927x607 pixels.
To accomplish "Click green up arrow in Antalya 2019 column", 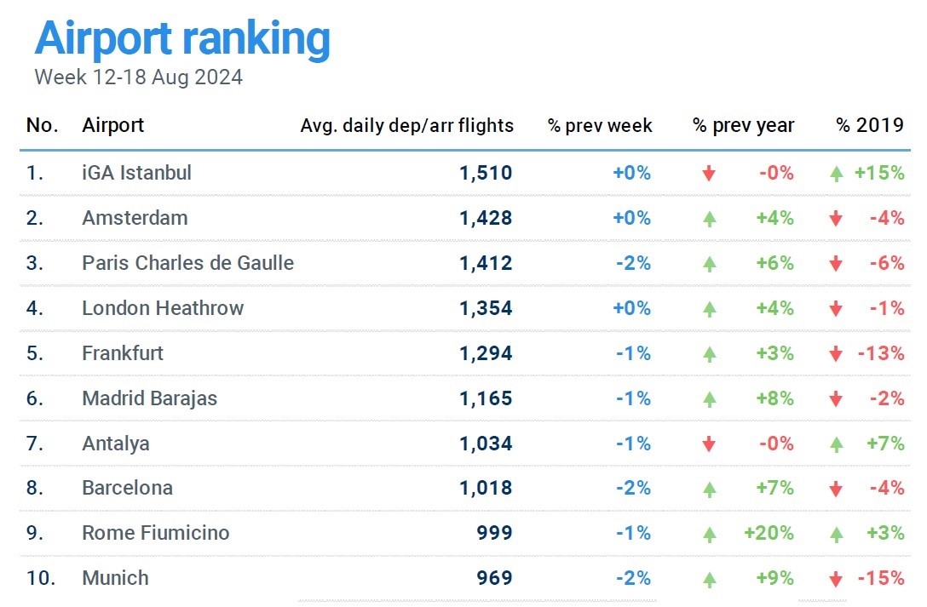I will 837,444.
